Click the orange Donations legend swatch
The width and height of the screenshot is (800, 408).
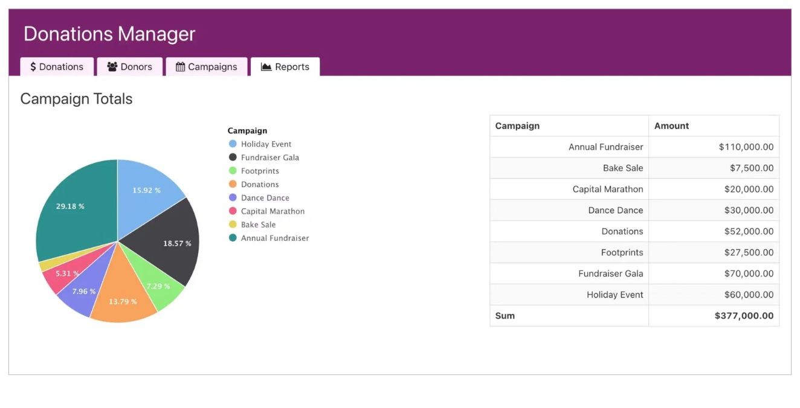point(233,184)
